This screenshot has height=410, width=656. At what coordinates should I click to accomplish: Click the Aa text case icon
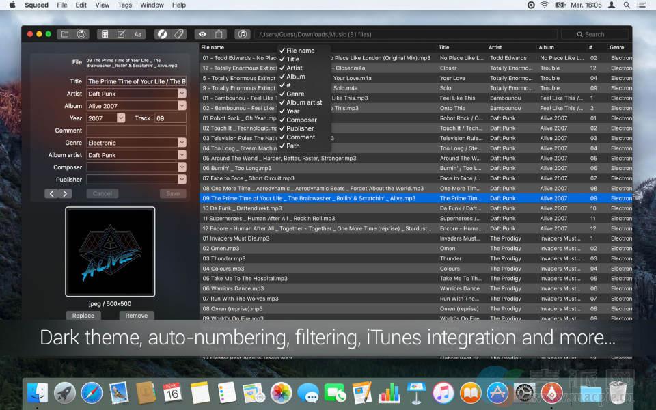pos(138,34)
